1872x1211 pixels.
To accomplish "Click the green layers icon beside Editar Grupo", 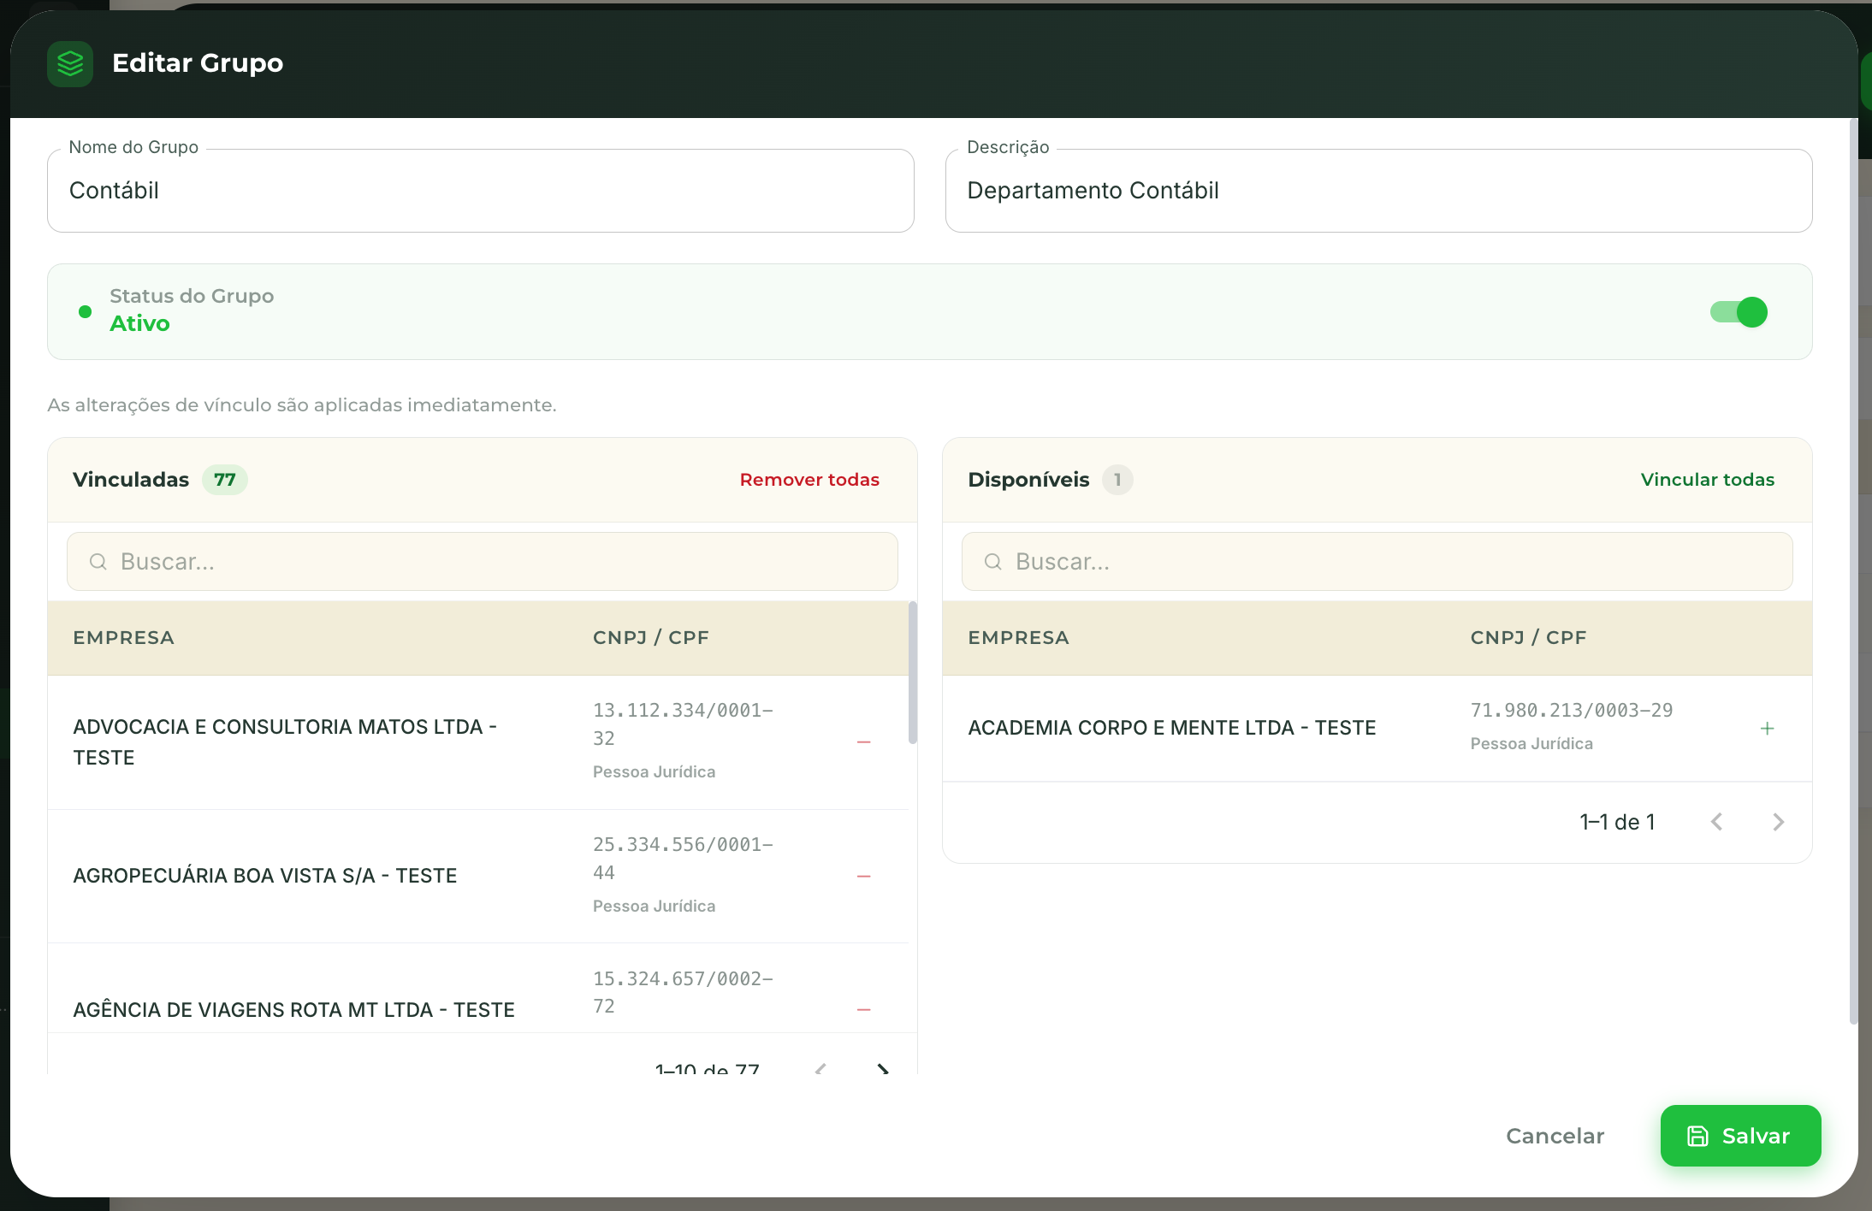I will pos(70,63).
